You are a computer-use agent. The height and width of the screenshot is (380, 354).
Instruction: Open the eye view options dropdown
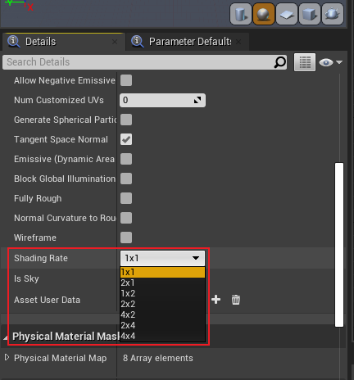330,62
